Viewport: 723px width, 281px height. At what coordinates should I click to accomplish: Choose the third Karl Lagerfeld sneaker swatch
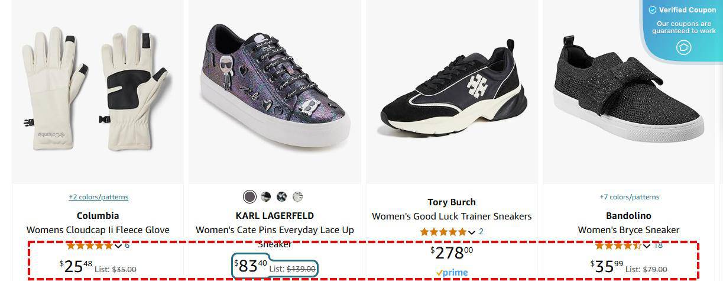pyautogui.click(x=282, y=196)
